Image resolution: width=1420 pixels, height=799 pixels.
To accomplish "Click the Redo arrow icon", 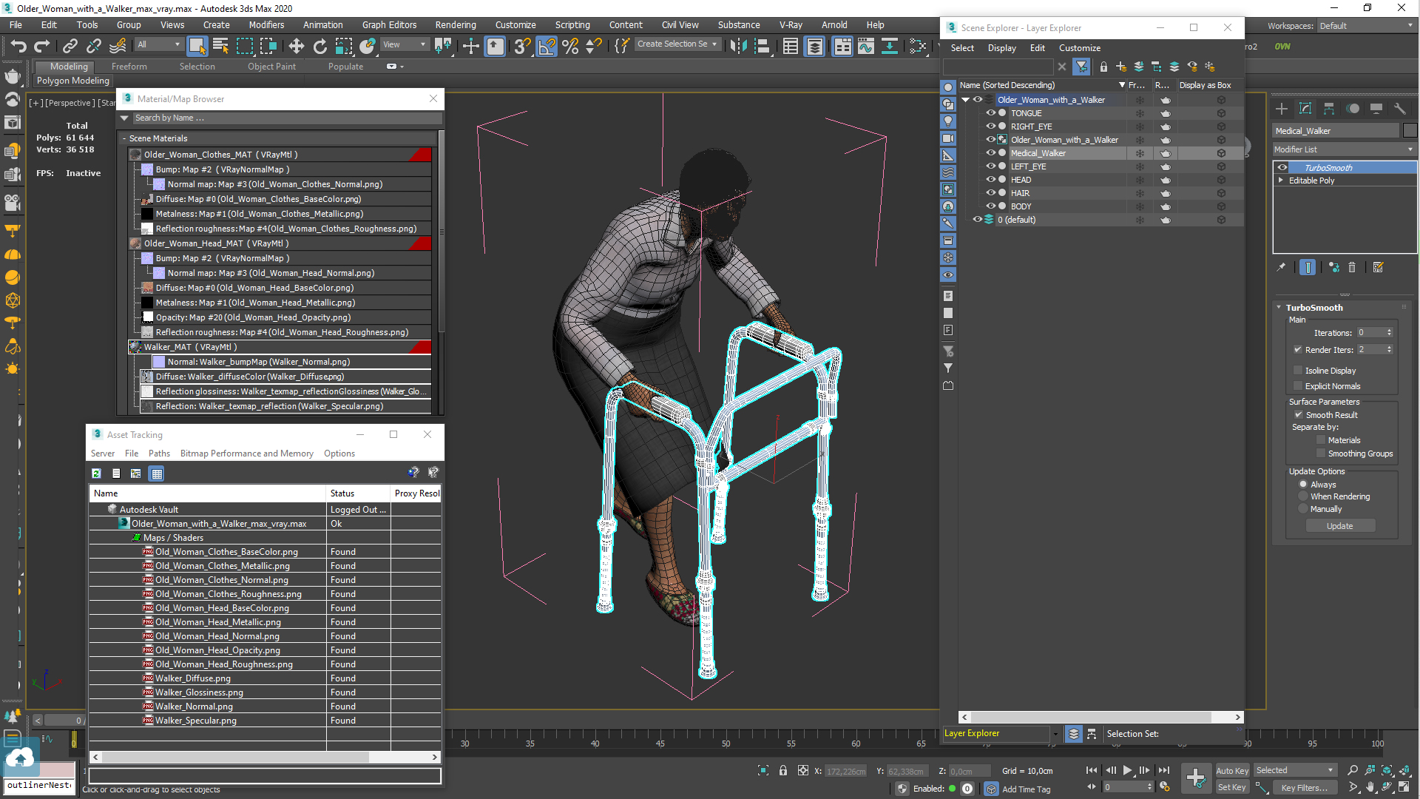I will (41, 46).
